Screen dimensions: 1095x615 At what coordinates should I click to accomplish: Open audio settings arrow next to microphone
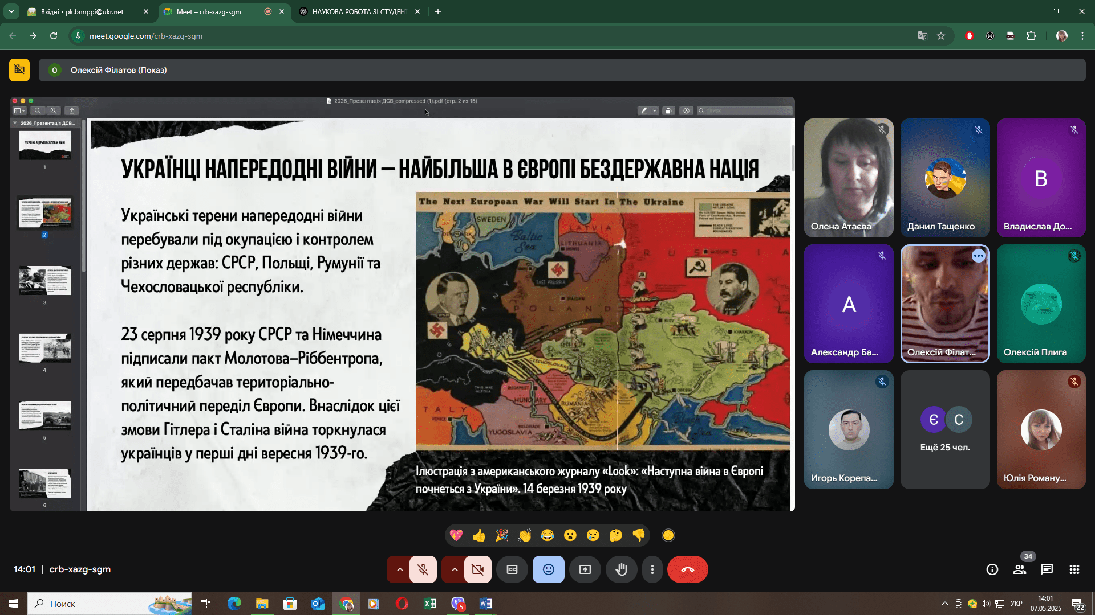pyautogui.click(x=399, y=569)
